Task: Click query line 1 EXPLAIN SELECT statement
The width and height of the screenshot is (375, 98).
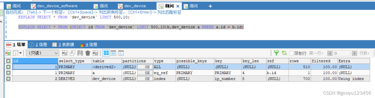Action: point(74,17)
